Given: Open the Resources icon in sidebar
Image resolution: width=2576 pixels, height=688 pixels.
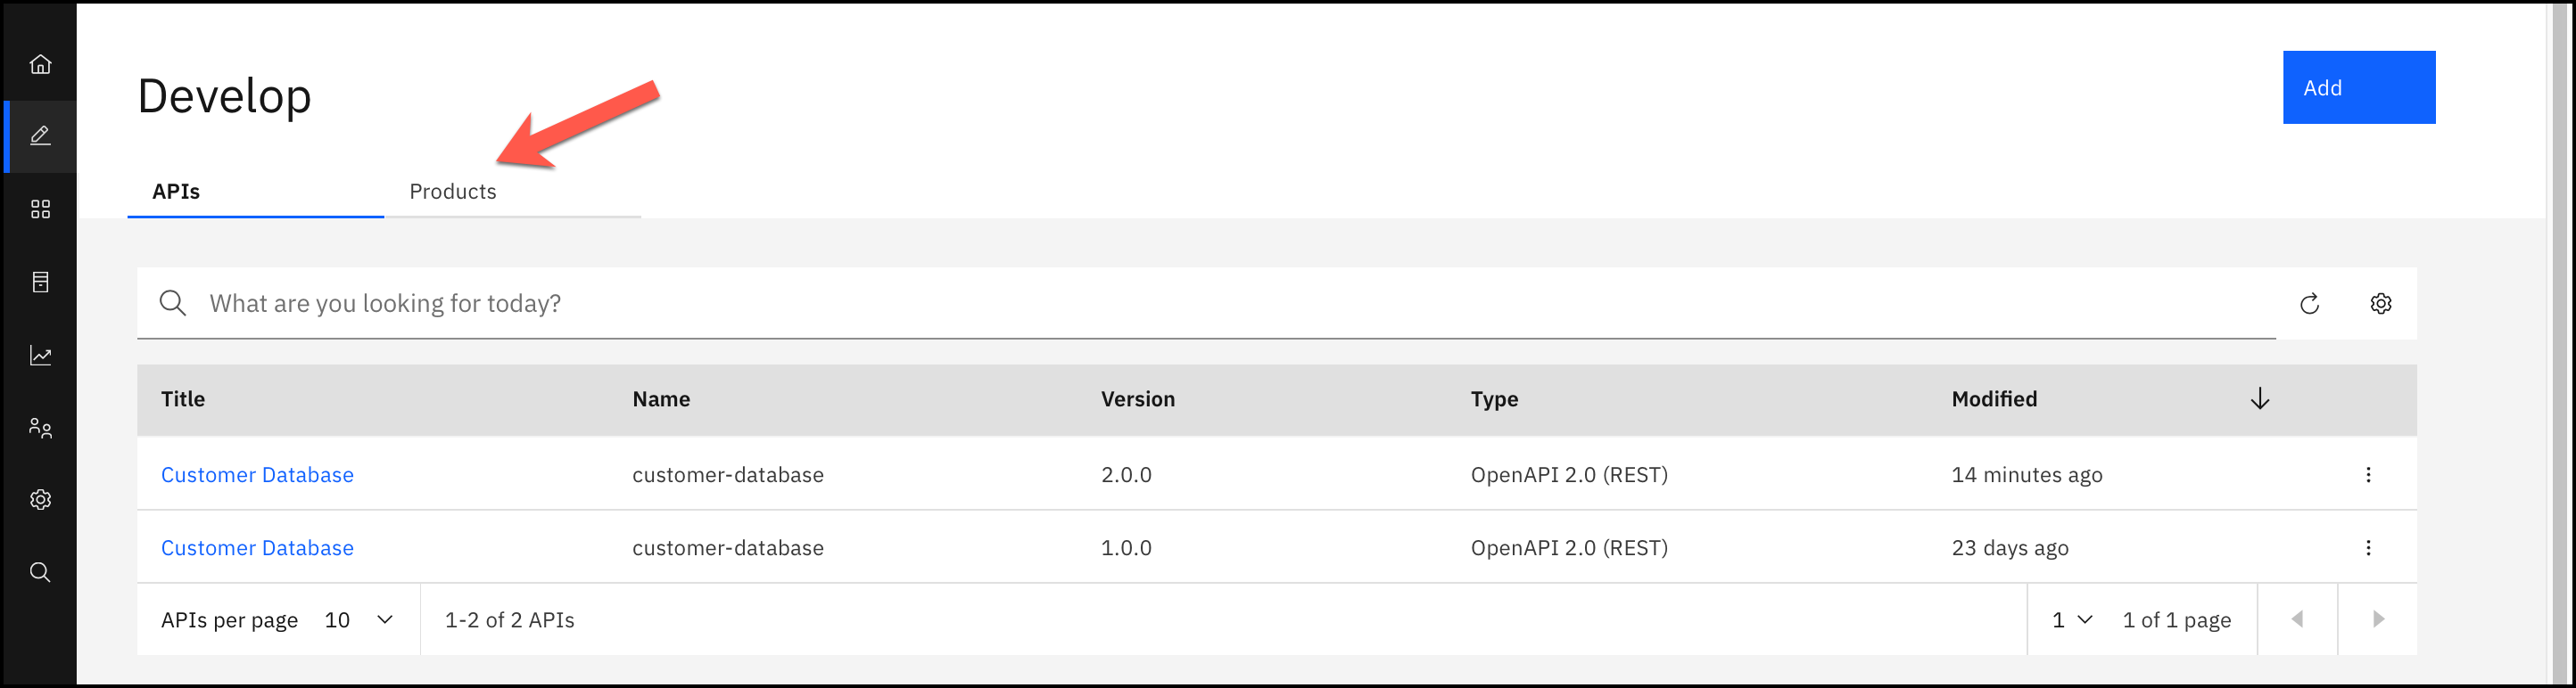Looking at the screenshot, I should tap(40, 283).
